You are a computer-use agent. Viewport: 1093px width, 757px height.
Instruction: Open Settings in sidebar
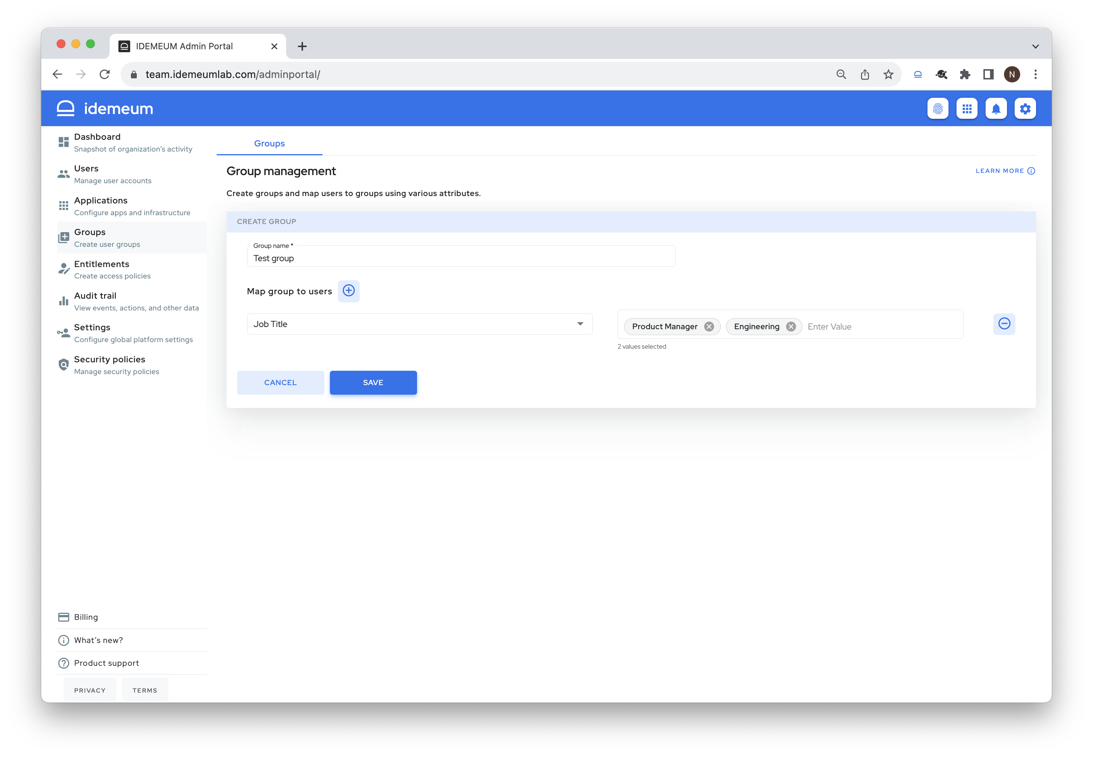(131, 333)
